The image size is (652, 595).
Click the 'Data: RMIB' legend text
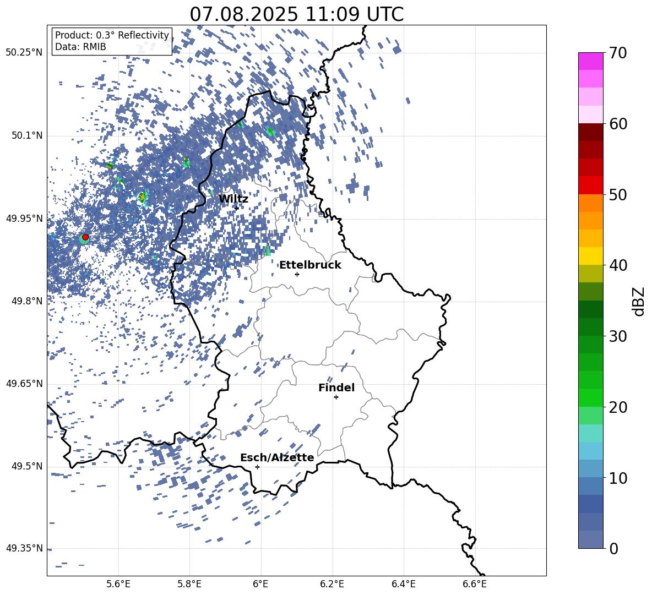coord(80,47)
